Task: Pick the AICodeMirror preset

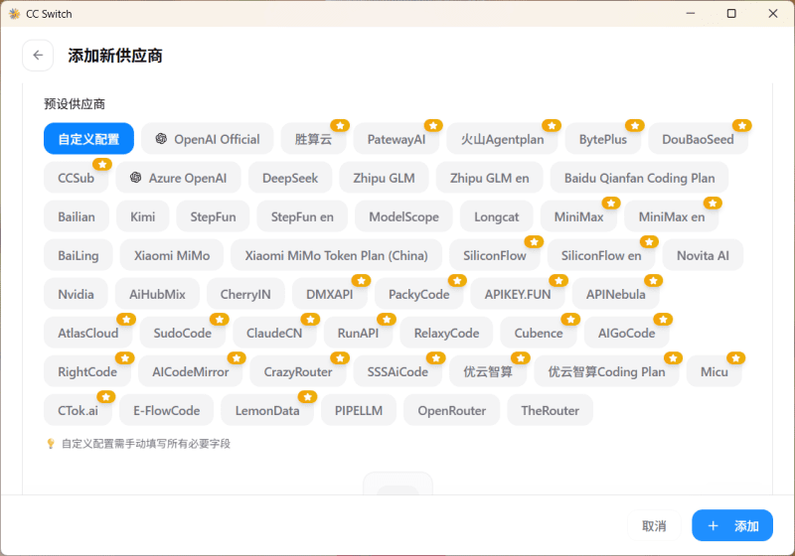Action: [x=190, y=371]
